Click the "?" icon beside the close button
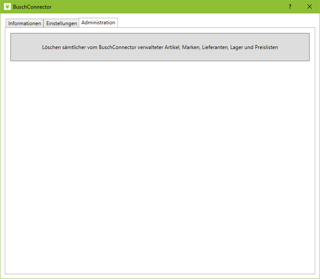320x279 pixels. pos(290,7)
